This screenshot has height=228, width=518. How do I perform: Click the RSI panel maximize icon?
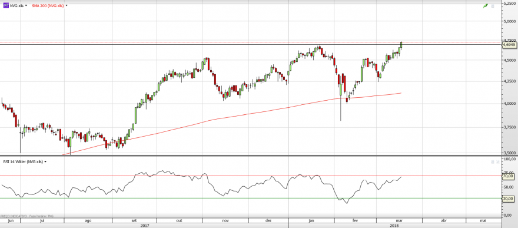[493, 161]
